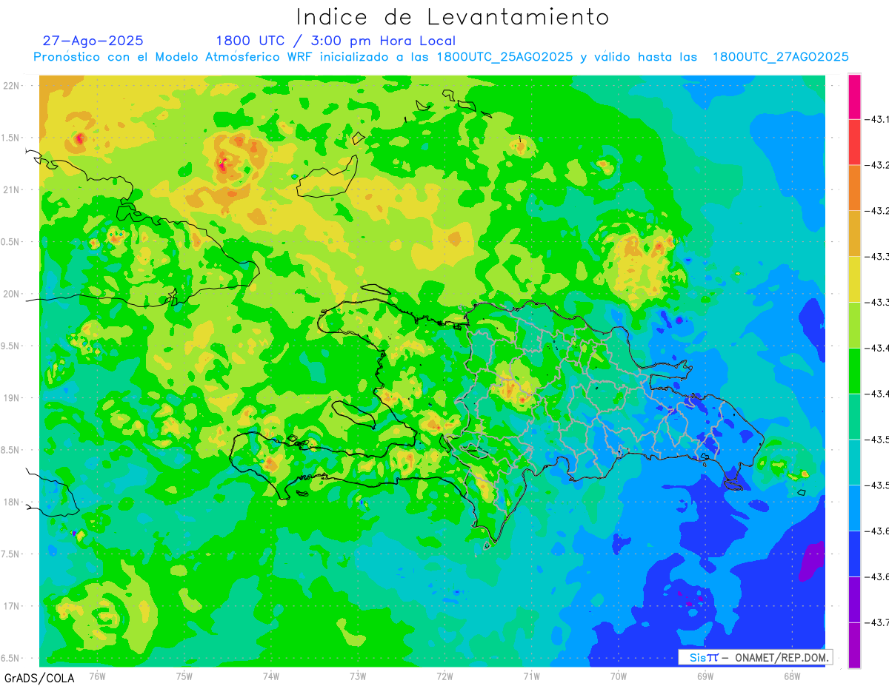Click the '18N' latitude label
889x686 pixels.
point(12,502)
